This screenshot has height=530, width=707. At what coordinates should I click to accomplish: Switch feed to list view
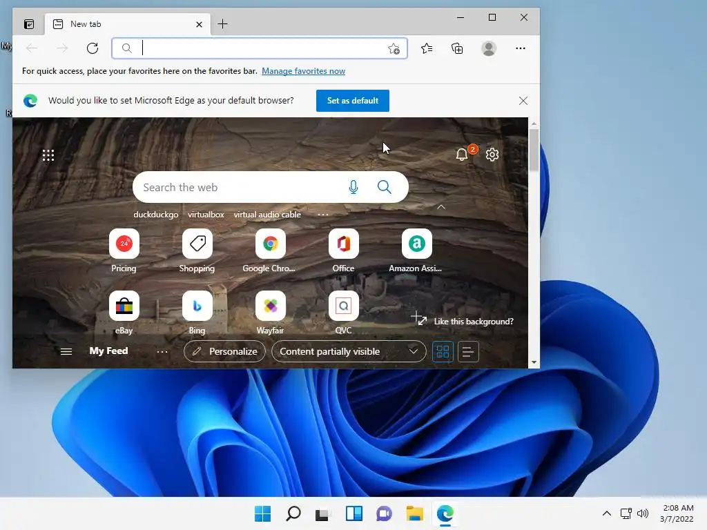click(x=468, y=351)
